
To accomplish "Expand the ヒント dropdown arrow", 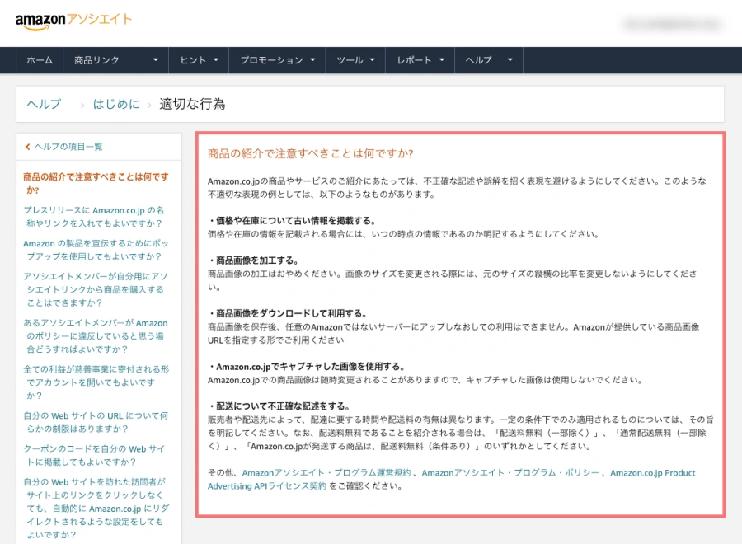I will [216, 60].
